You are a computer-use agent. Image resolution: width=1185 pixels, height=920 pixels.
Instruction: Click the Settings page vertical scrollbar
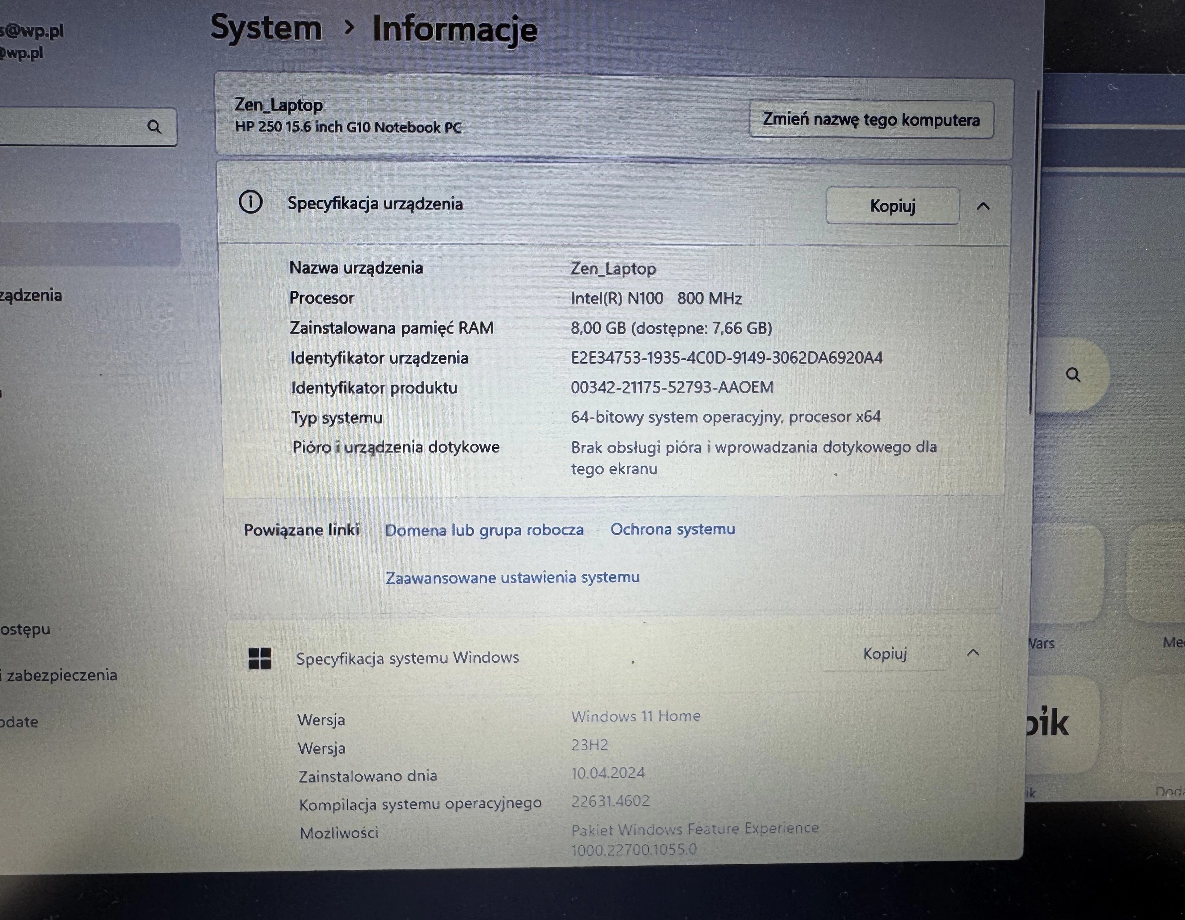click(x=1034, y=252)
